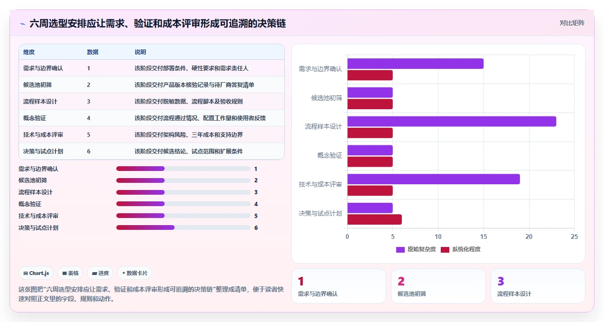Click the 数据卡片 chip
The width and height of the screenshot is (604, 322).
coord(135,273)
